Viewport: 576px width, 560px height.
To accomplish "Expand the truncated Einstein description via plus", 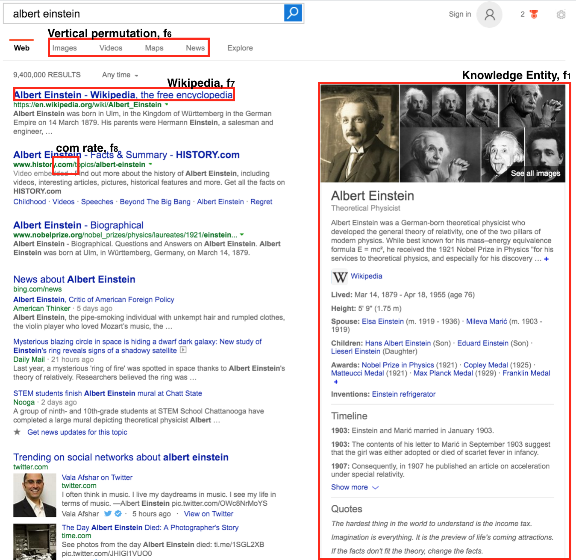I will point(546,259).
